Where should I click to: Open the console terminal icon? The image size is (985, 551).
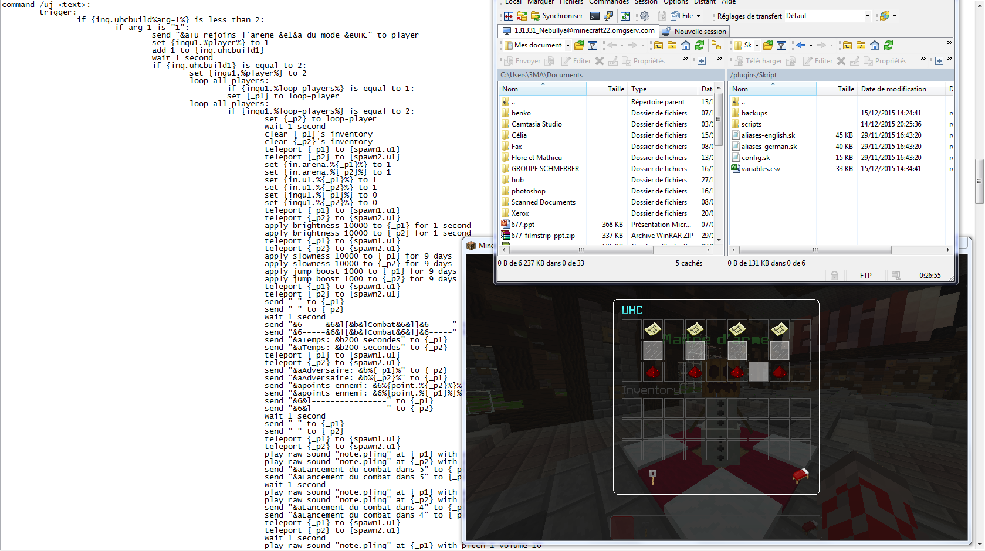point(595,16)
